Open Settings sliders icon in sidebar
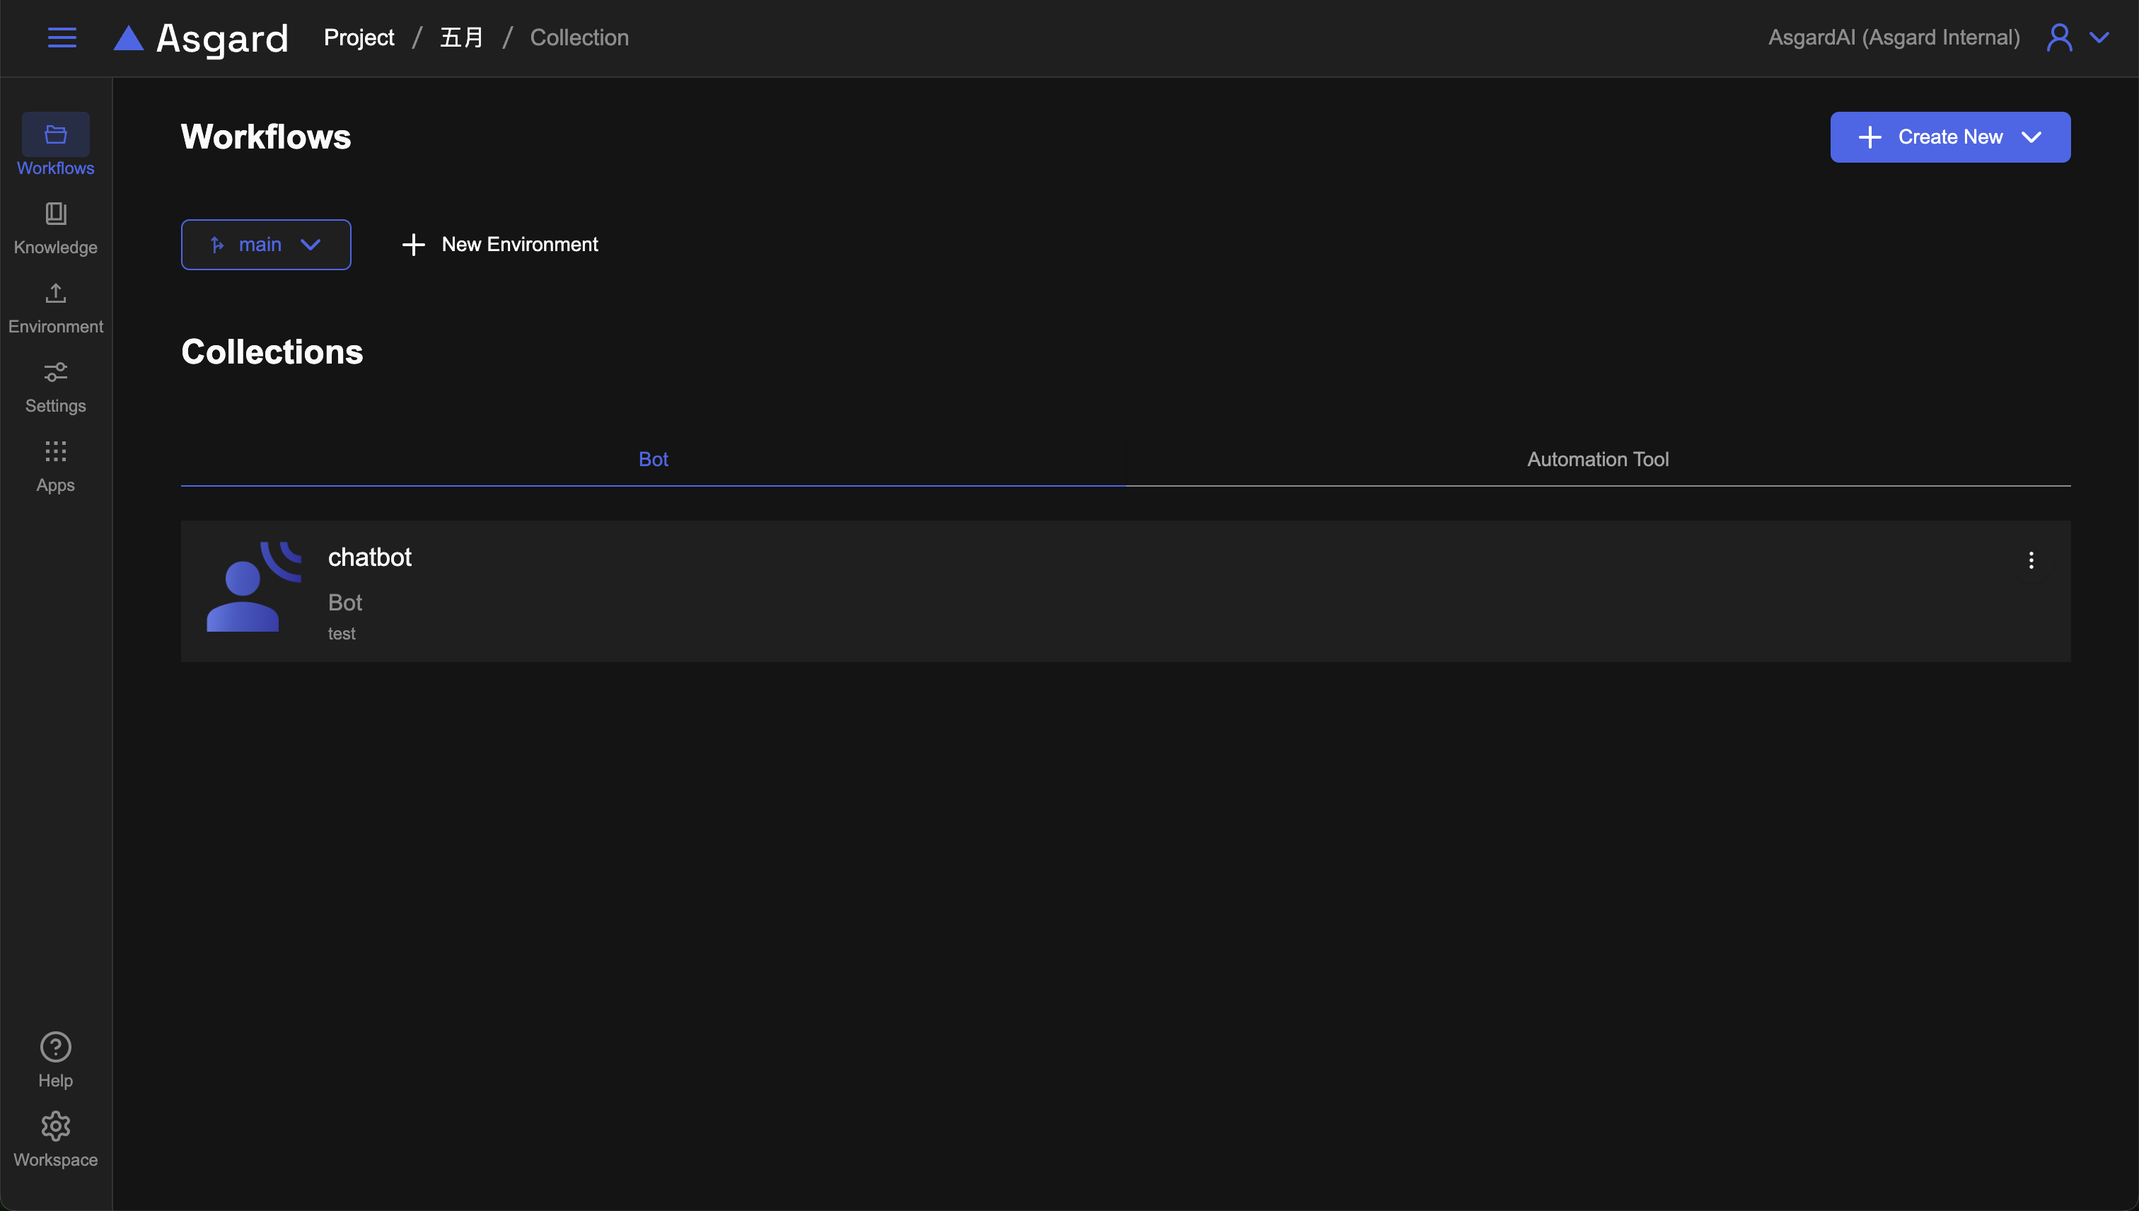 (56, 373)
